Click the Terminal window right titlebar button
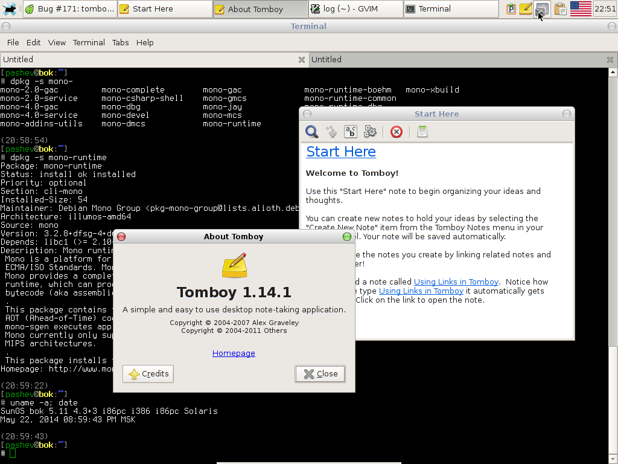Viewport: 618px width, 464px height. 612,27
